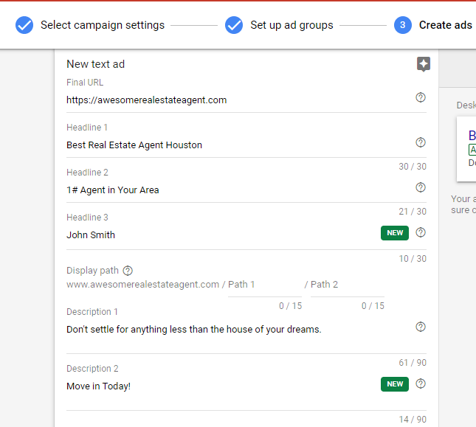The height and width of the screenshot is (427, 476).
Task: Click the Select campaign settings checkmark icon
Action: (x=24, y=25)
